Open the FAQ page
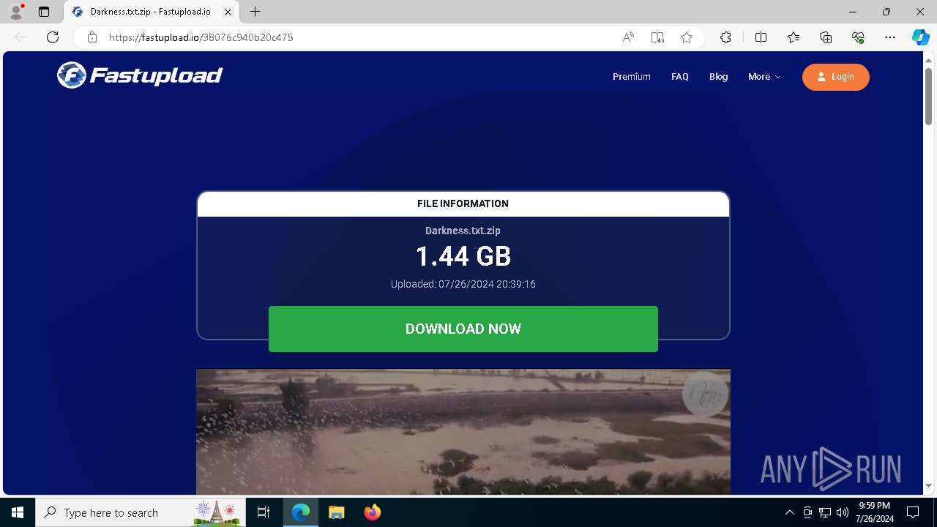This screenshot has height=527, width=937. coord(680,77)
